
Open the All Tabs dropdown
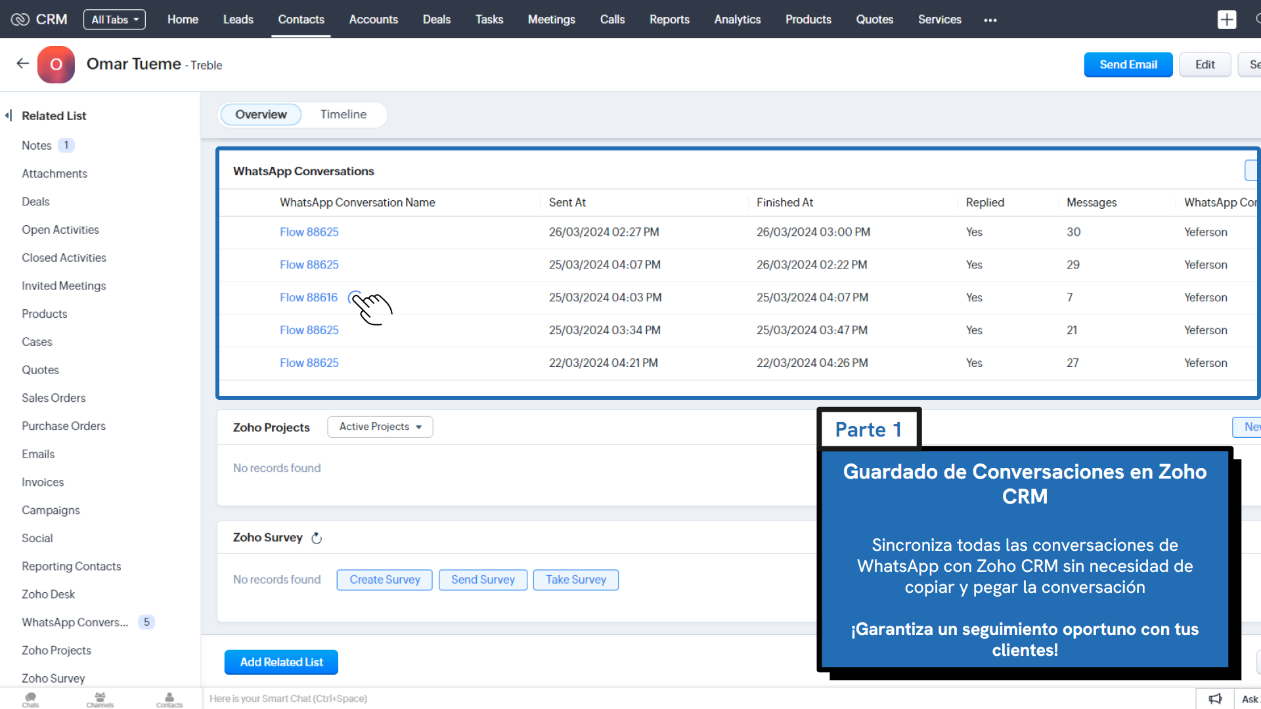[x=114, y=20]
